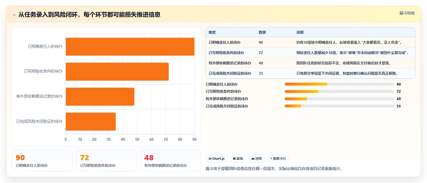Click progress list label 有外部依赖跟进记录的待办
This screenshot has height=183, width=427.
pyautogui.click(x=227, y=99)
